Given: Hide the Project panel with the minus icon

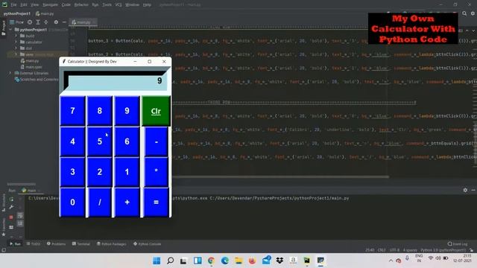Looking at the screenshot, I should pos(64,22).
